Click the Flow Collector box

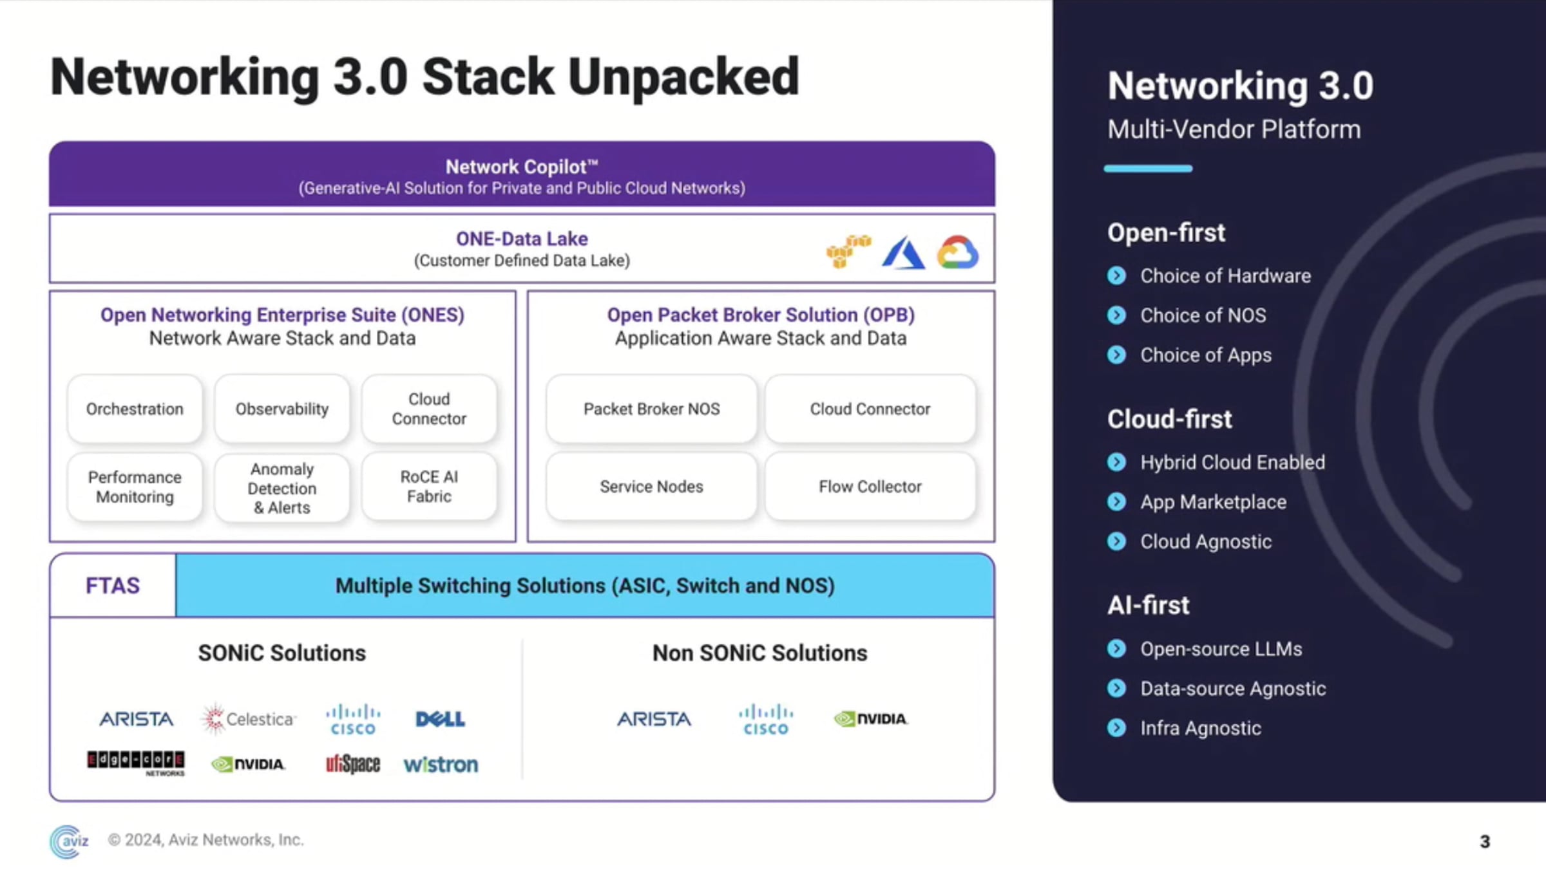click(x=870, y=487)
